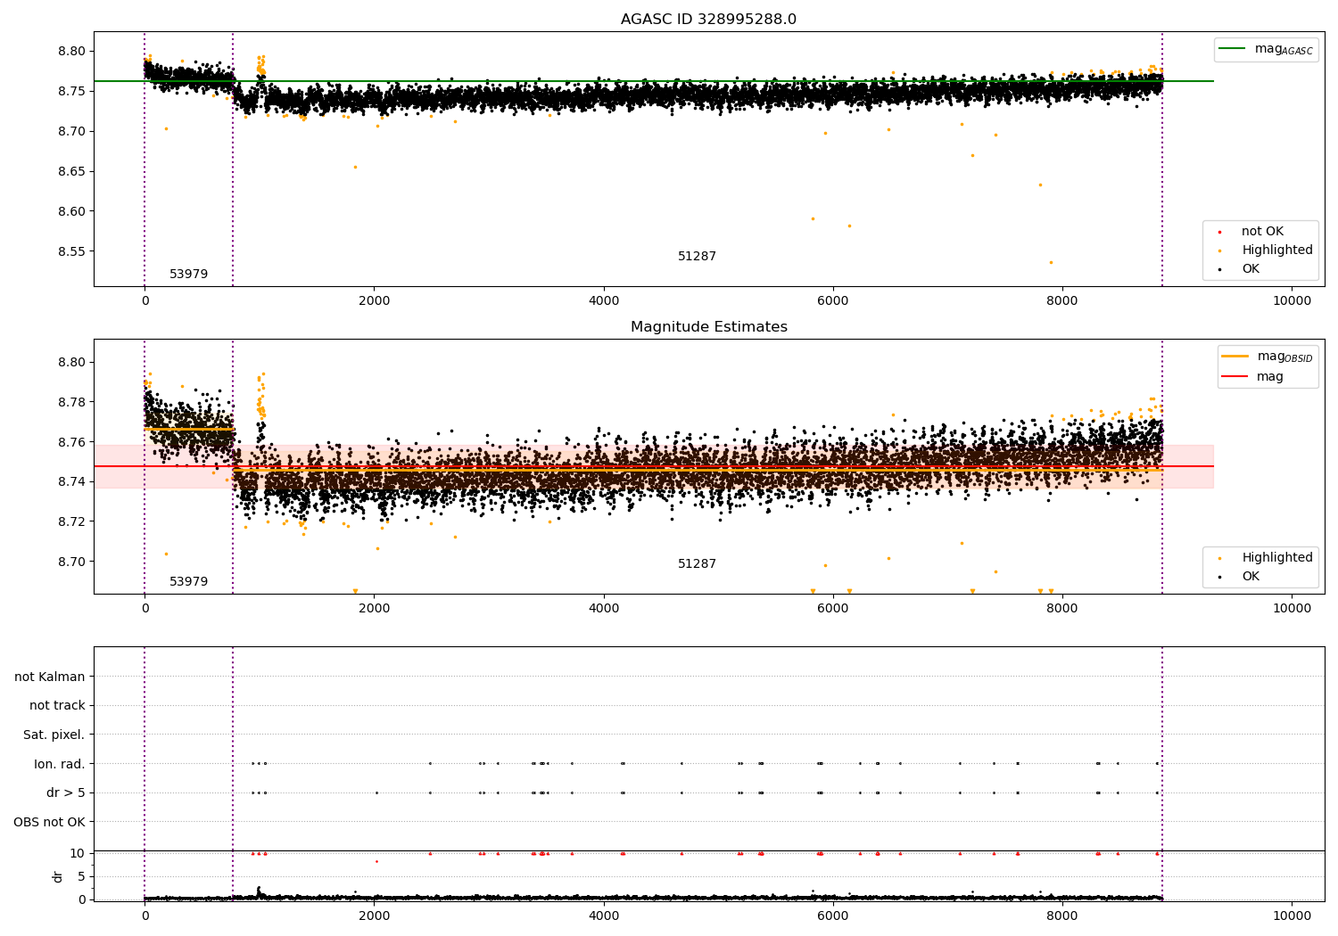
Task: Click green mag AGASC legend line
Action: [x=1232, y=49]
